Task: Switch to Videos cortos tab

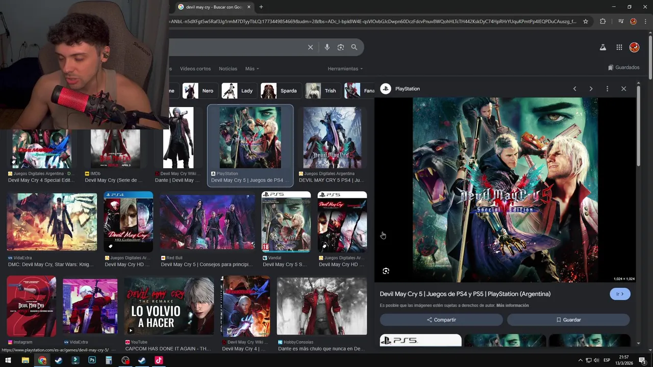Action: tap(195, 69)
